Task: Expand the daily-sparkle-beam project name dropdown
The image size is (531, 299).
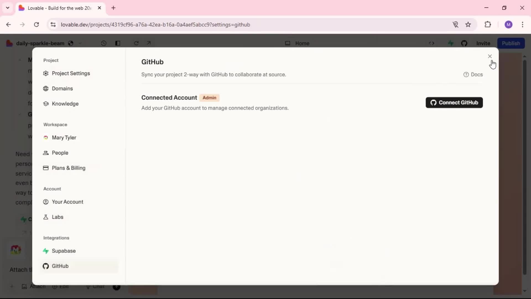Action: 80,43
